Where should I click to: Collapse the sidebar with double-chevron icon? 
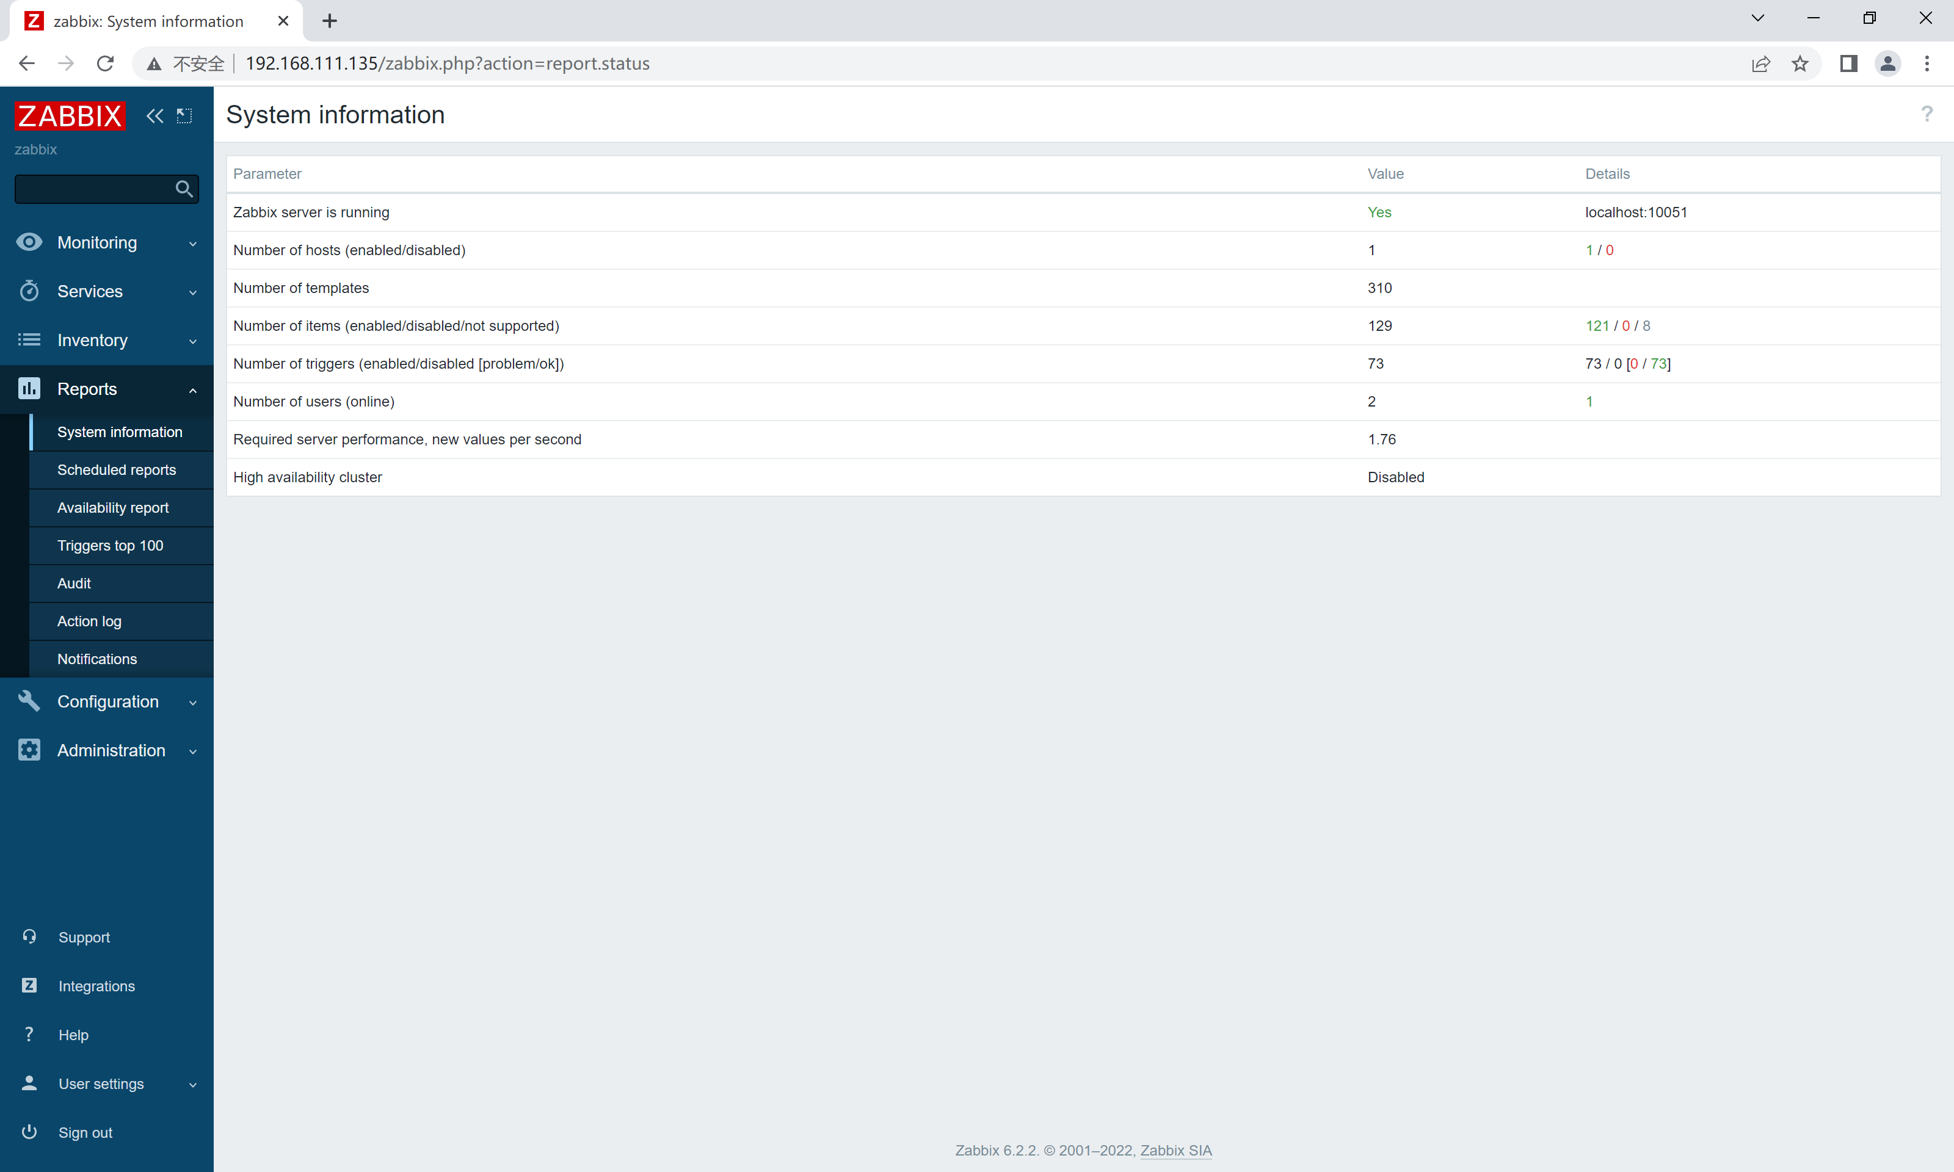click(x=155, y=116)
